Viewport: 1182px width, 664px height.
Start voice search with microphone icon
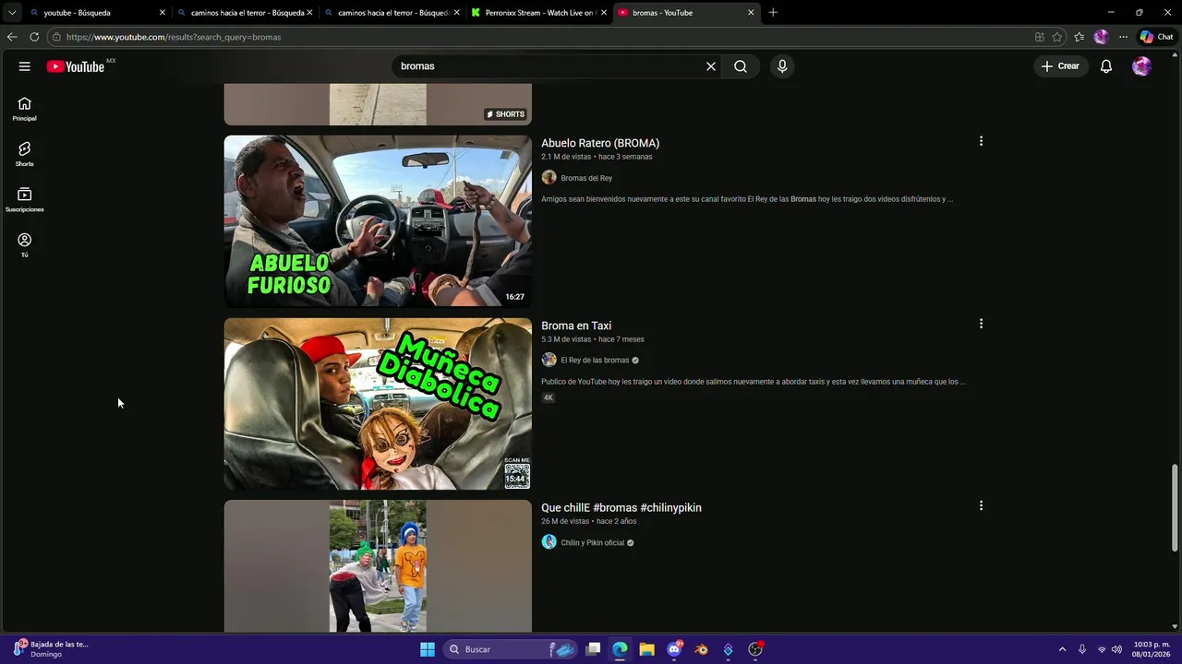tap(782, 66)
